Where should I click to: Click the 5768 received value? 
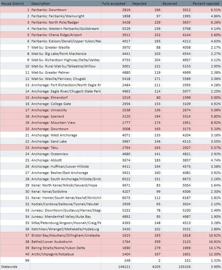click(187, 29)
